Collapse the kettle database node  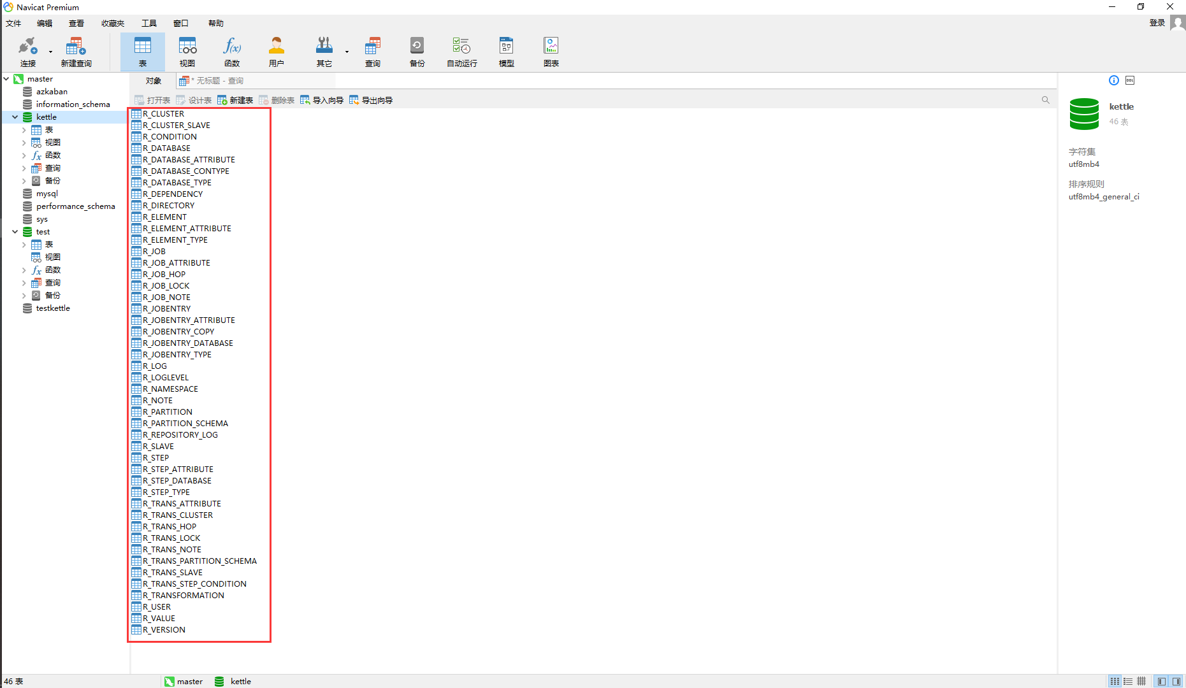click(x=15, y=117)
